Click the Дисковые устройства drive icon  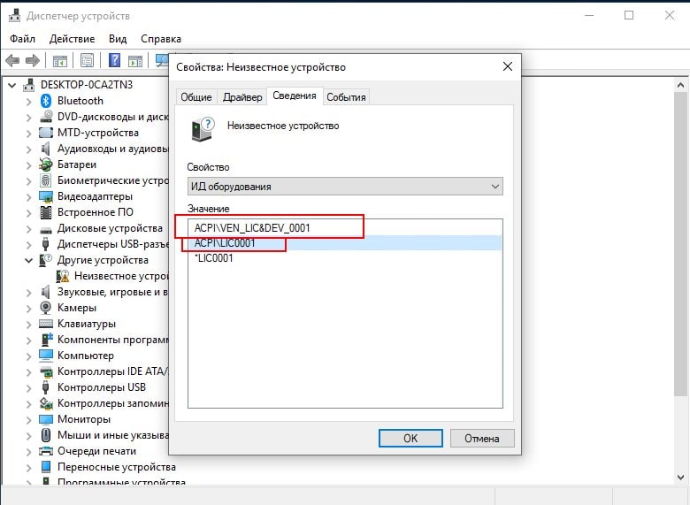[46, 230]
